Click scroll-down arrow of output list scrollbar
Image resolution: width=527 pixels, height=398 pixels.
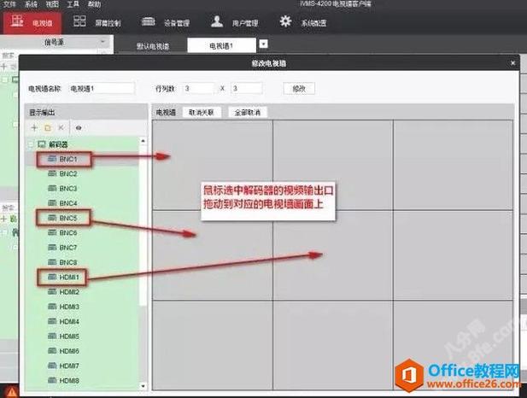pos(143,386)
